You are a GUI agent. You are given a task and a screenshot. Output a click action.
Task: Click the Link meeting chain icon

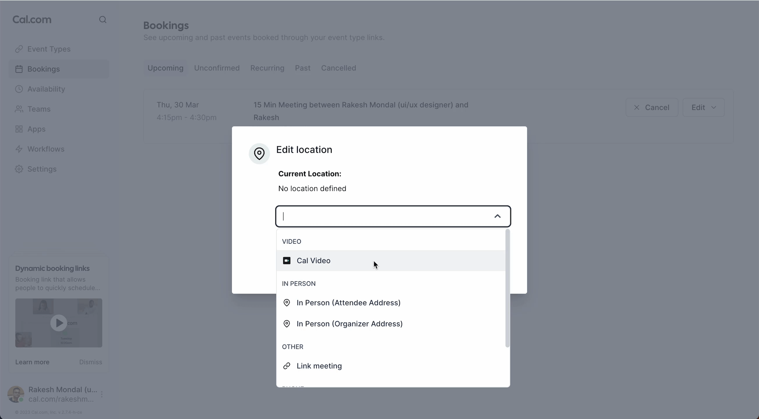[286, 366]
